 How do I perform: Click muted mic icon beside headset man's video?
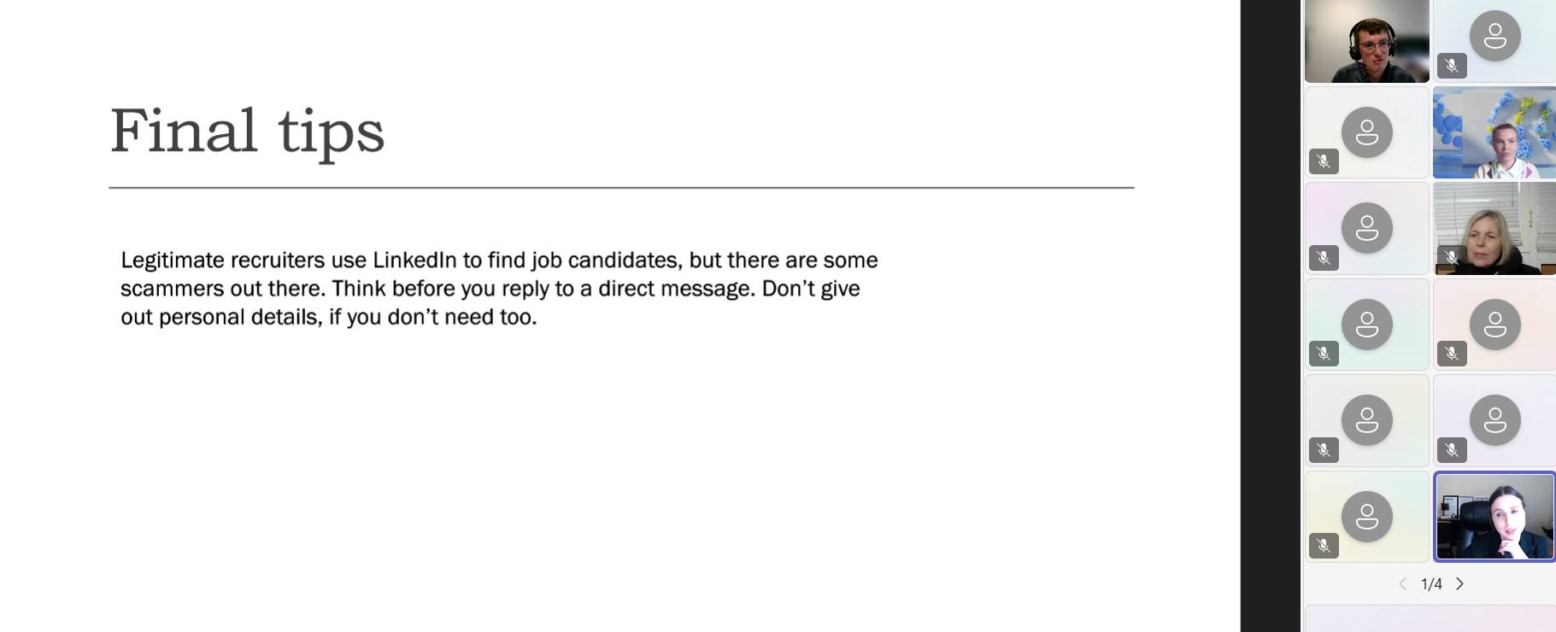tap(1452, 65)
